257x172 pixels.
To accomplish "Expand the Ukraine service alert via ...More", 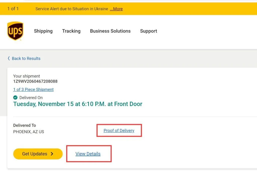I will tap(116, 9).
